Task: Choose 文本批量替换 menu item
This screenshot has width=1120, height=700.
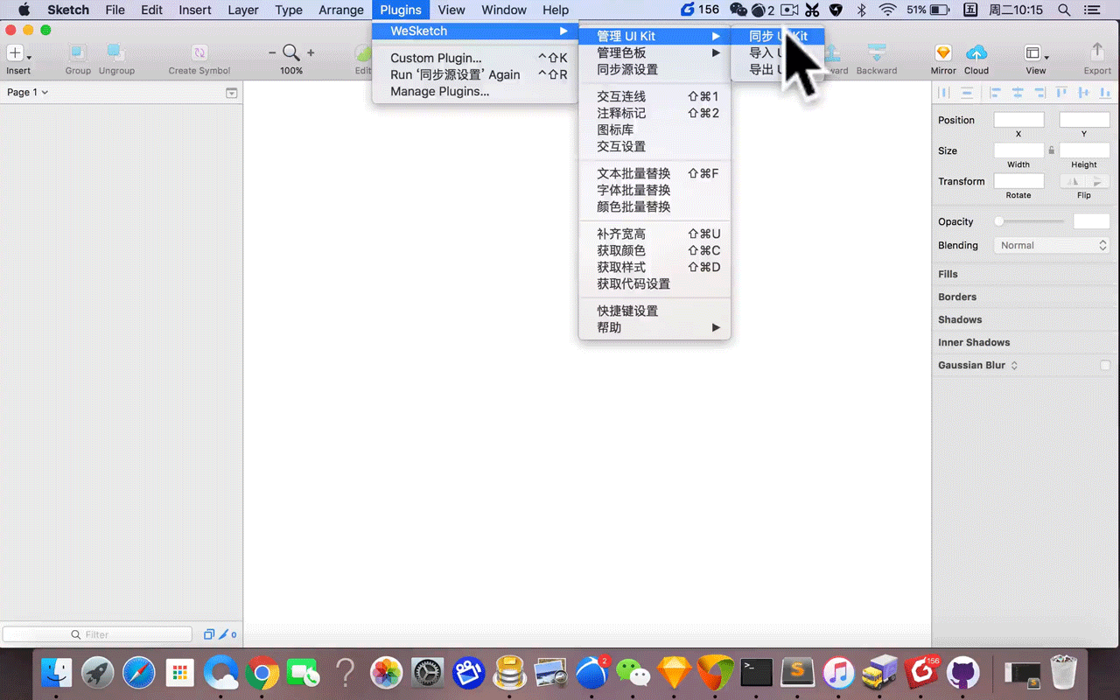Action: tap(654, 173)
